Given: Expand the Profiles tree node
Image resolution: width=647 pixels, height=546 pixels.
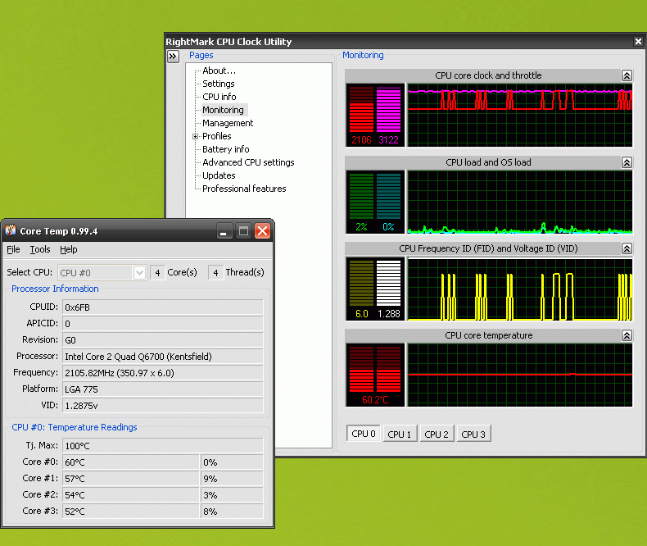Looking at the screenshot, I should click(x=195, y=136).
